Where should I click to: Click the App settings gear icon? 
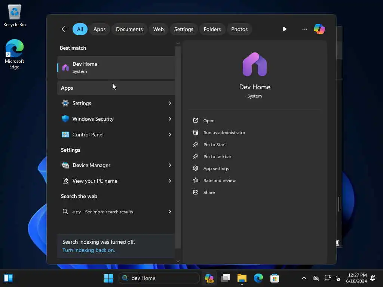pyautogui.click(x=195, y=168)
